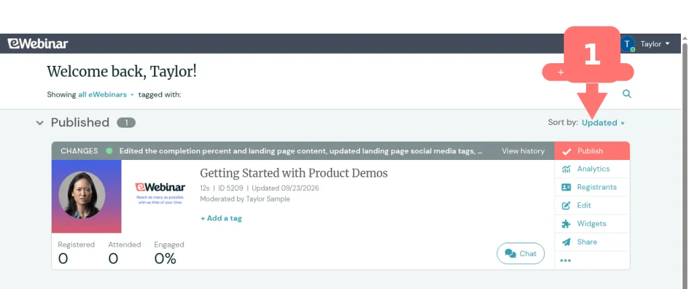This screenshot has width=689, height=289.
Task: Open the "all eWebinars" filter dropdown
Action: (106, 95)
